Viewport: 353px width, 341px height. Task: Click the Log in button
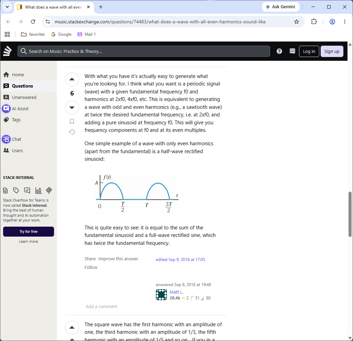click(309, 51)
